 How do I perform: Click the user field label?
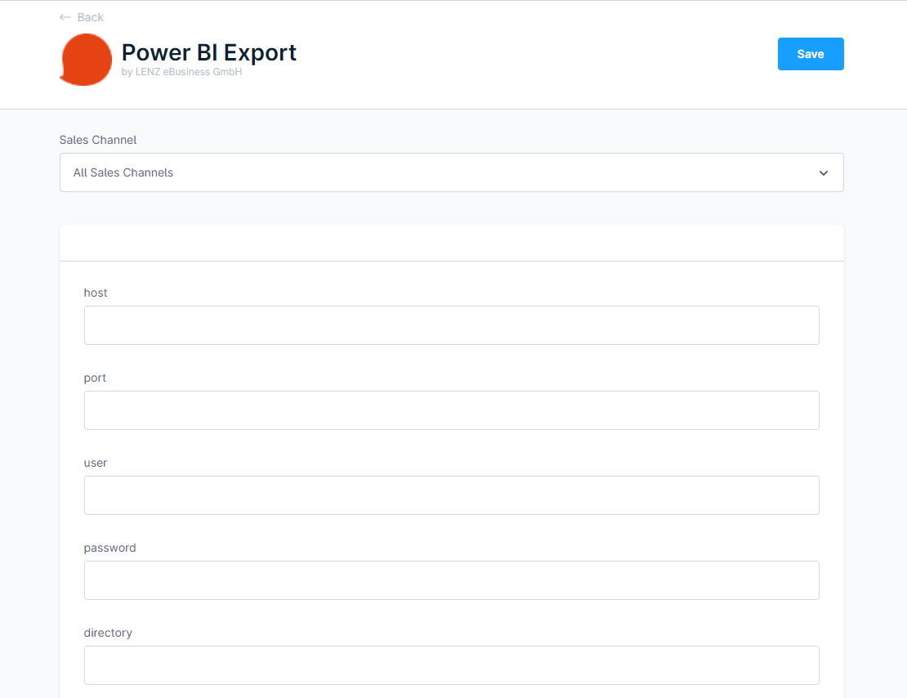click(x=96, y=463)
